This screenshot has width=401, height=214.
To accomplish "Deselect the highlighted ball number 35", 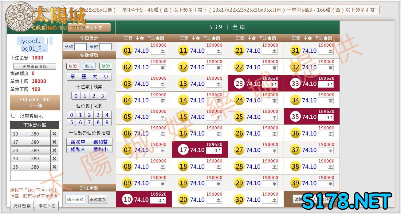I will 295,117.
